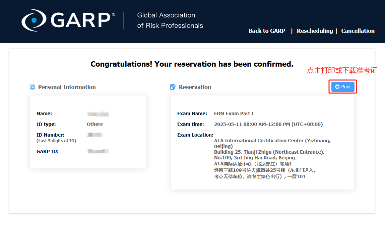Click the blurred GARP ID value
This screenshot has height=225, width=385.
98,151
